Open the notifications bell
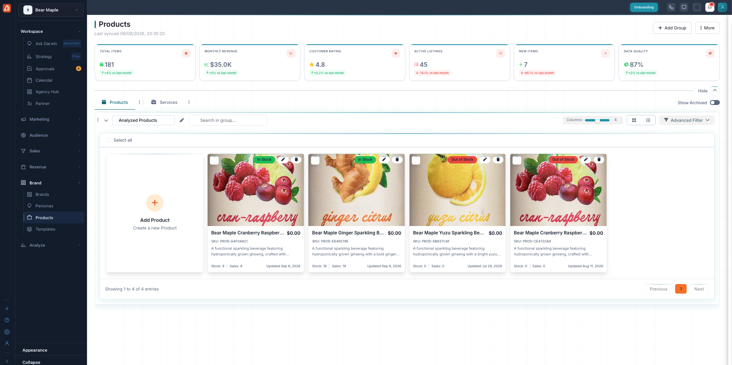Screen dimensions: 732x365 [x=710, y=7]
